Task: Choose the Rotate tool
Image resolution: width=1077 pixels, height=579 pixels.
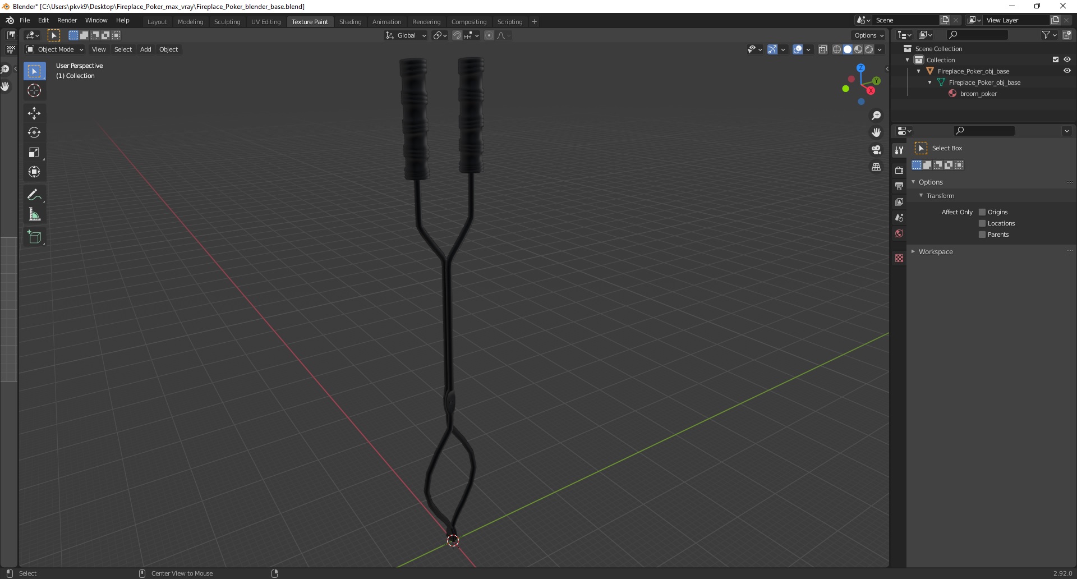Action: [x=34, y=132]
